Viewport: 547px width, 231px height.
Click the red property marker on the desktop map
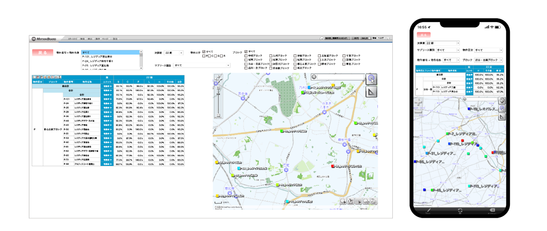(x=332, y=166)
